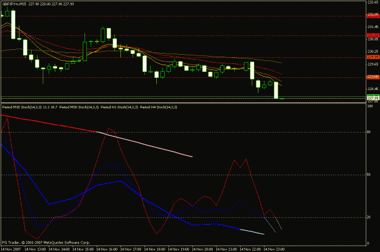Click the '14 Nov 14:00' time label
Viewport: 380px width, 252px height.
tap(59, 249)
